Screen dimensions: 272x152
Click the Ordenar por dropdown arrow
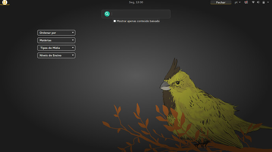[x=73, y=33]
